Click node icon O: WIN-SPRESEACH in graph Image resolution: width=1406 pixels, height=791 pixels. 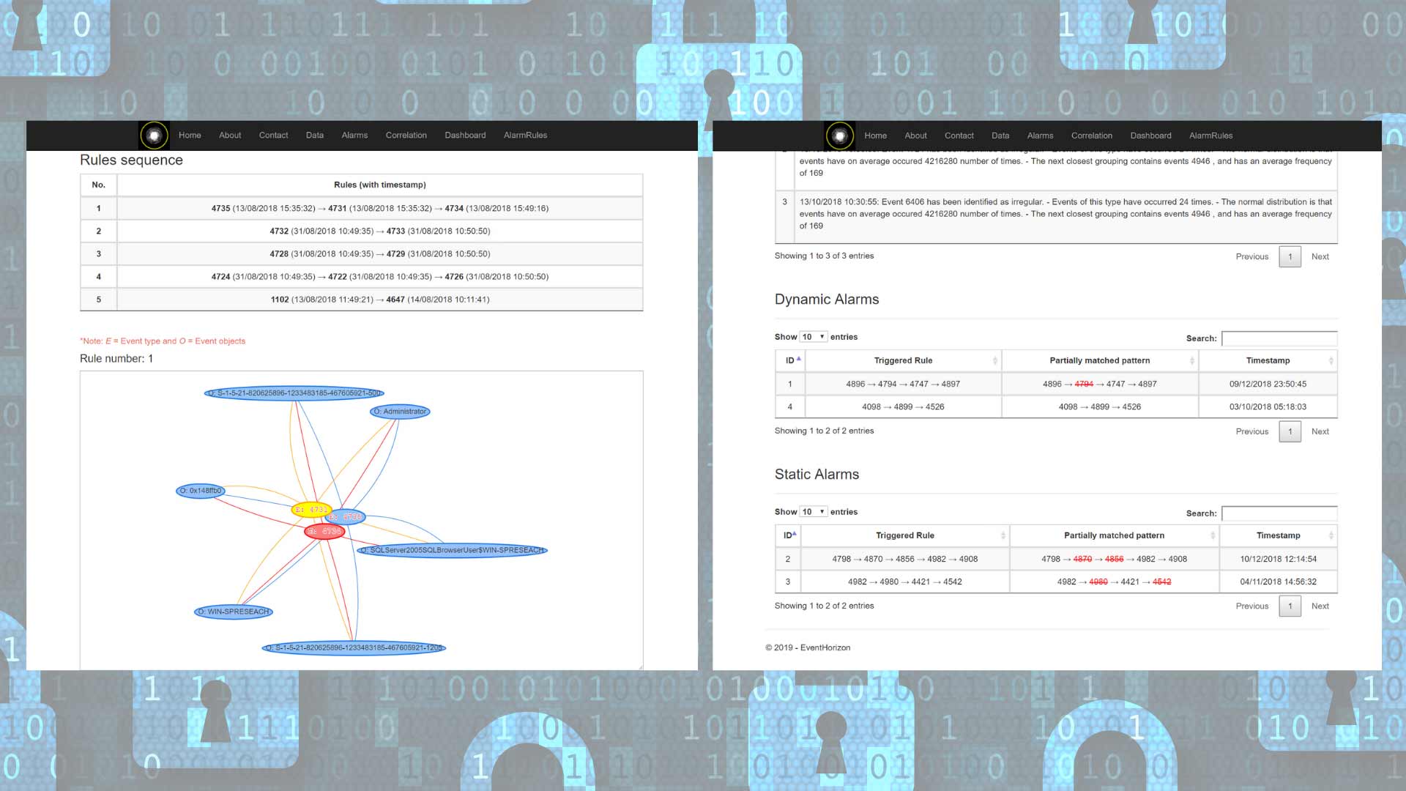(236, 610)
